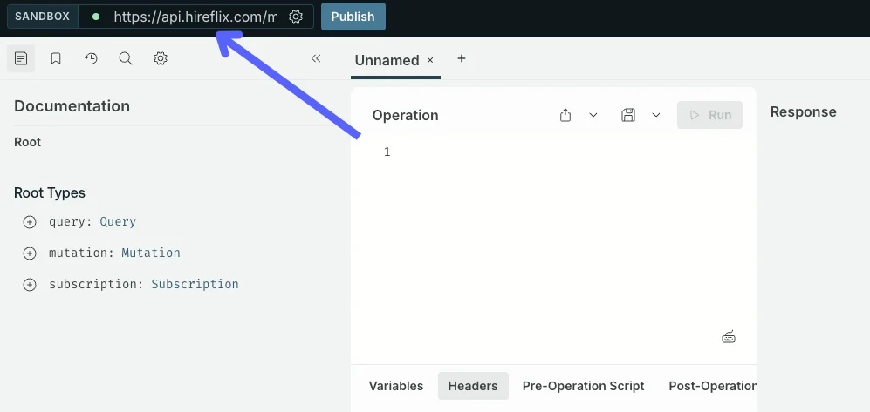
Task: Open the Documentation panel icon
Action: [21, 58]
